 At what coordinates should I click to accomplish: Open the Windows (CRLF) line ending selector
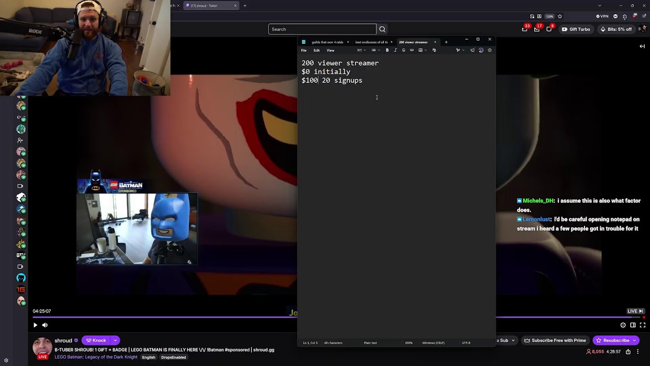(433, 343)
